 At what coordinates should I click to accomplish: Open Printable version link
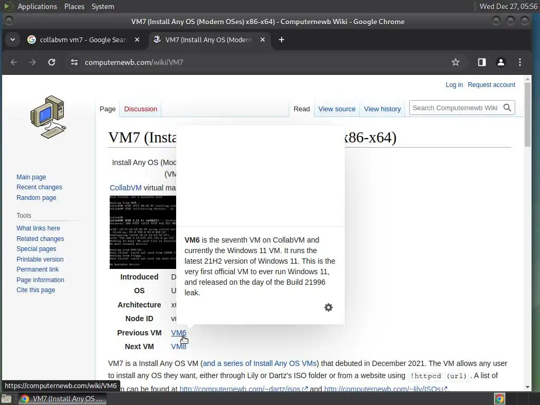coord(40,259)
